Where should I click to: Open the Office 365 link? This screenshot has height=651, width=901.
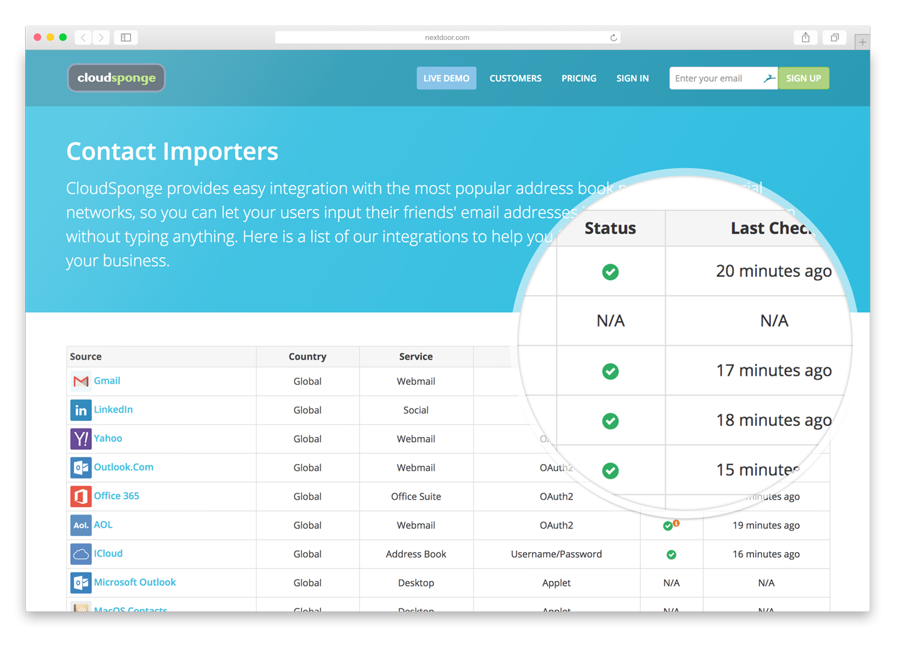click(x=116, y=496)
